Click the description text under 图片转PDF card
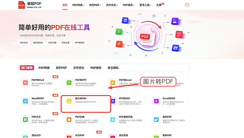The width and height of the screenshot is (244, 138). point(86,102)
